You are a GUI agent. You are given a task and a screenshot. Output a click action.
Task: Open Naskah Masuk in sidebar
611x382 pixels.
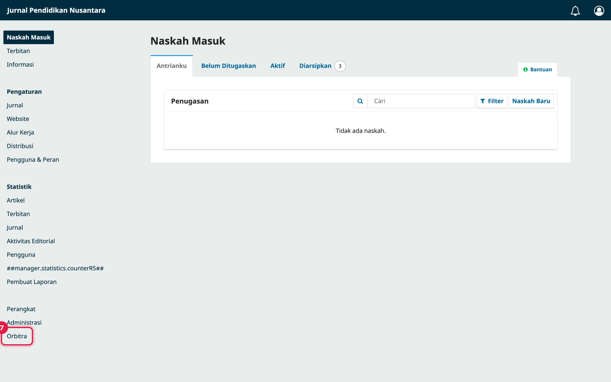click(x=29, y=37)
